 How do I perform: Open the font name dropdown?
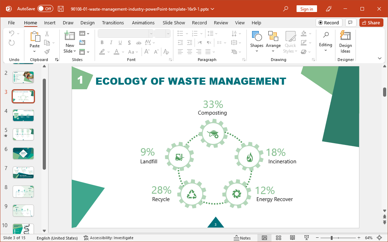[151, 34]
